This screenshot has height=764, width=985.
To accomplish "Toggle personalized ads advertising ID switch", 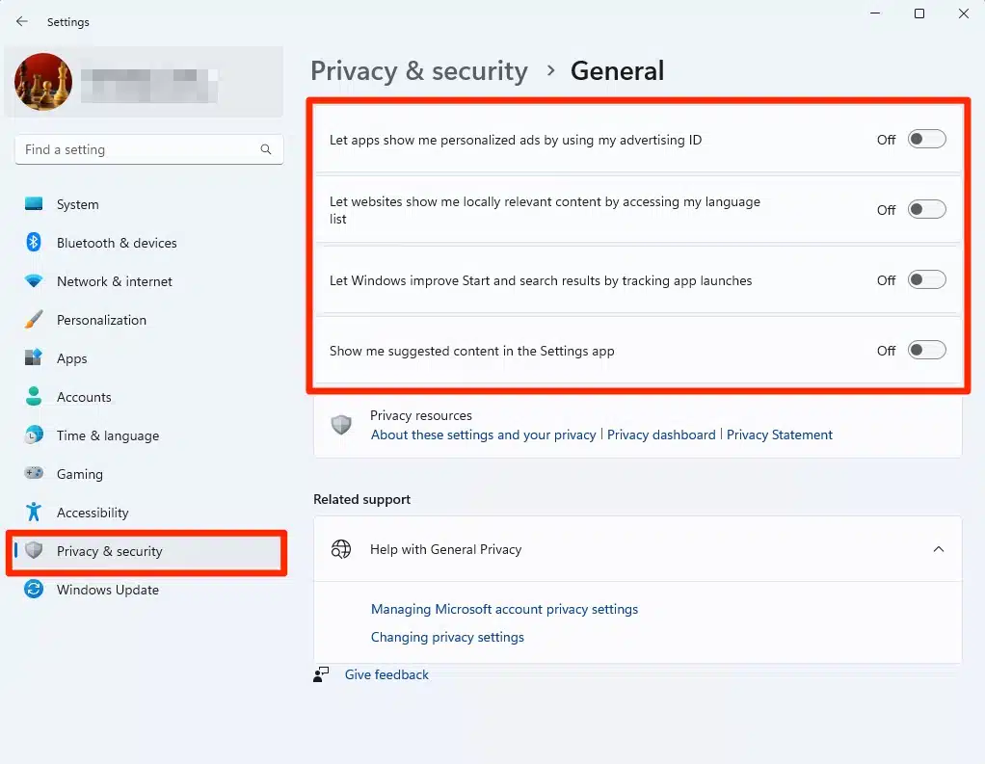I will [926, 140].
